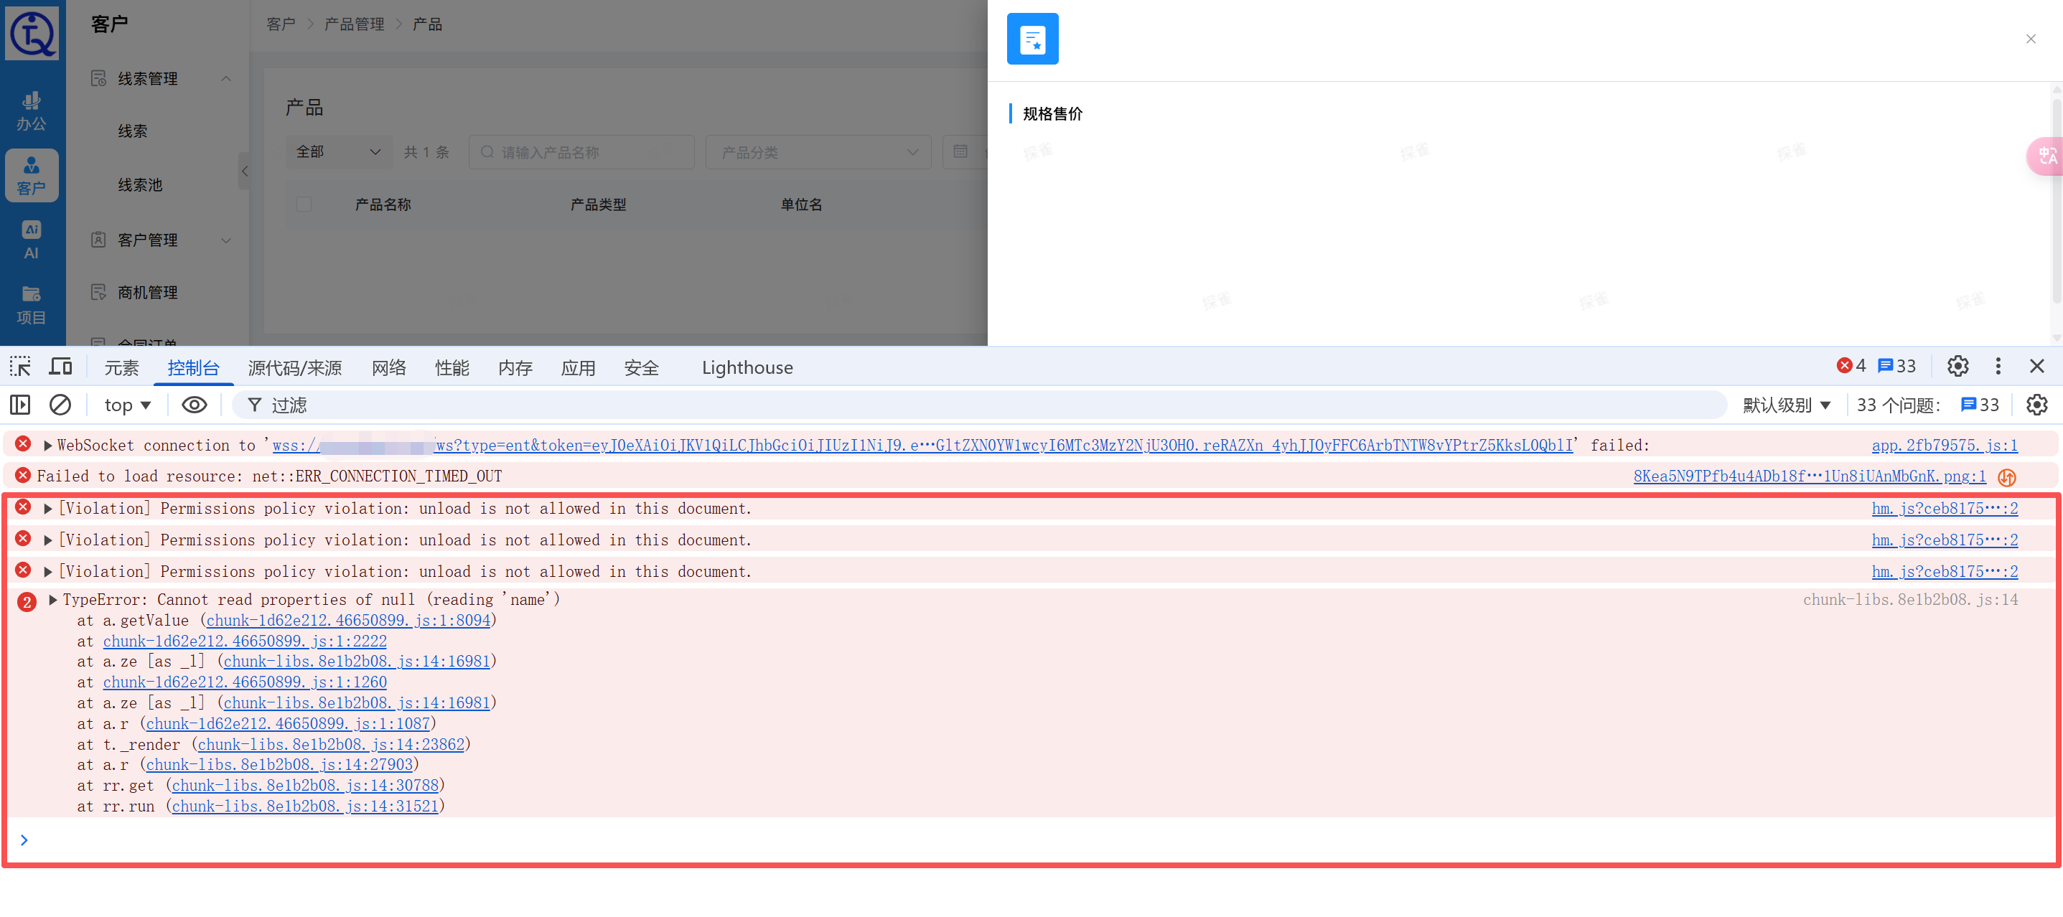Expand the WebSocket connection error message
The height and width of the screenshot is (917, 2063).
point(48,446)
